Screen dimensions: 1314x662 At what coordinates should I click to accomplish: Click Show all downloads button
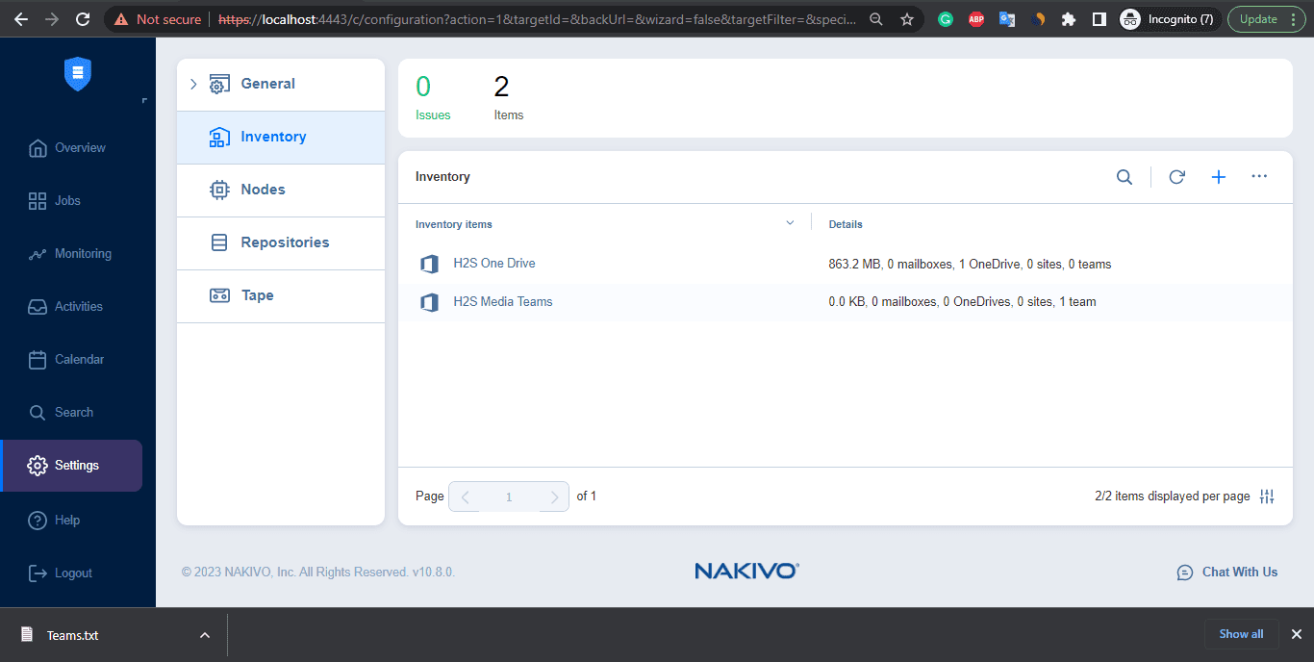pyautogui.click(x=1241, y=634)
